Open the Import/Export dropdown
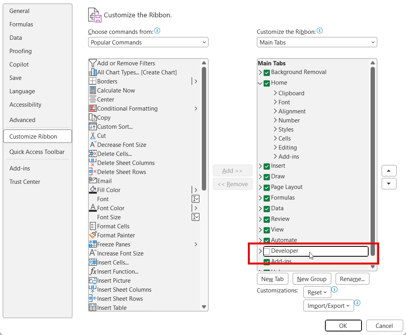The width and height of the screenshot is (406, 335). tap(328, 306)
